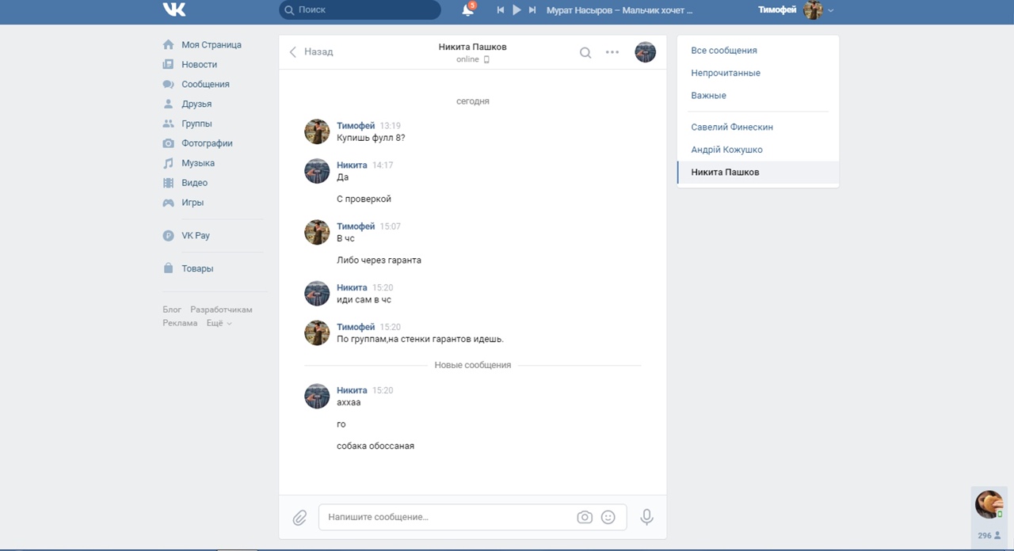Viewport: 1014px width, 551px height.
Task: Open the emoji smiley picker
Action: click(608, 517)
